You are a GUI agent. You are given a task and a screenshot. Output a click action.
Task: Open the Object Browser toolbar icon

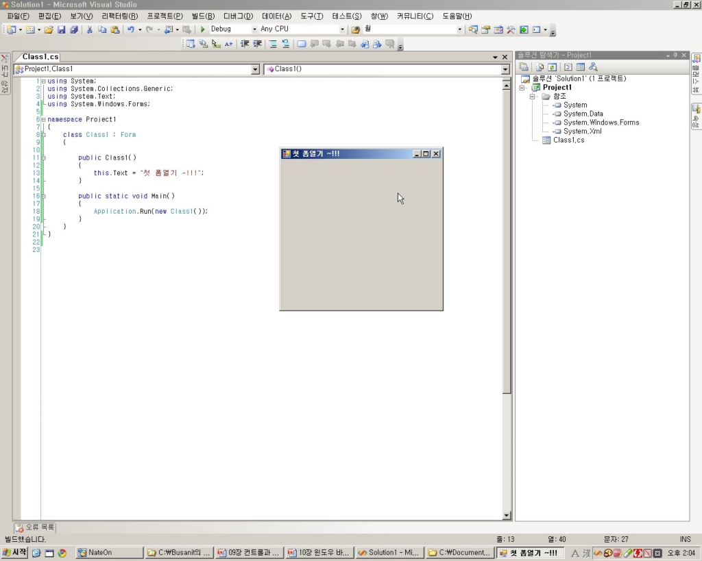point(498,29)
